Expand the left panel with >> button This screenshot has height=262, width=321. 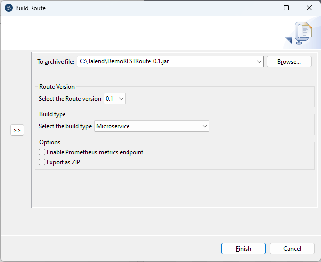click(17, 130)
